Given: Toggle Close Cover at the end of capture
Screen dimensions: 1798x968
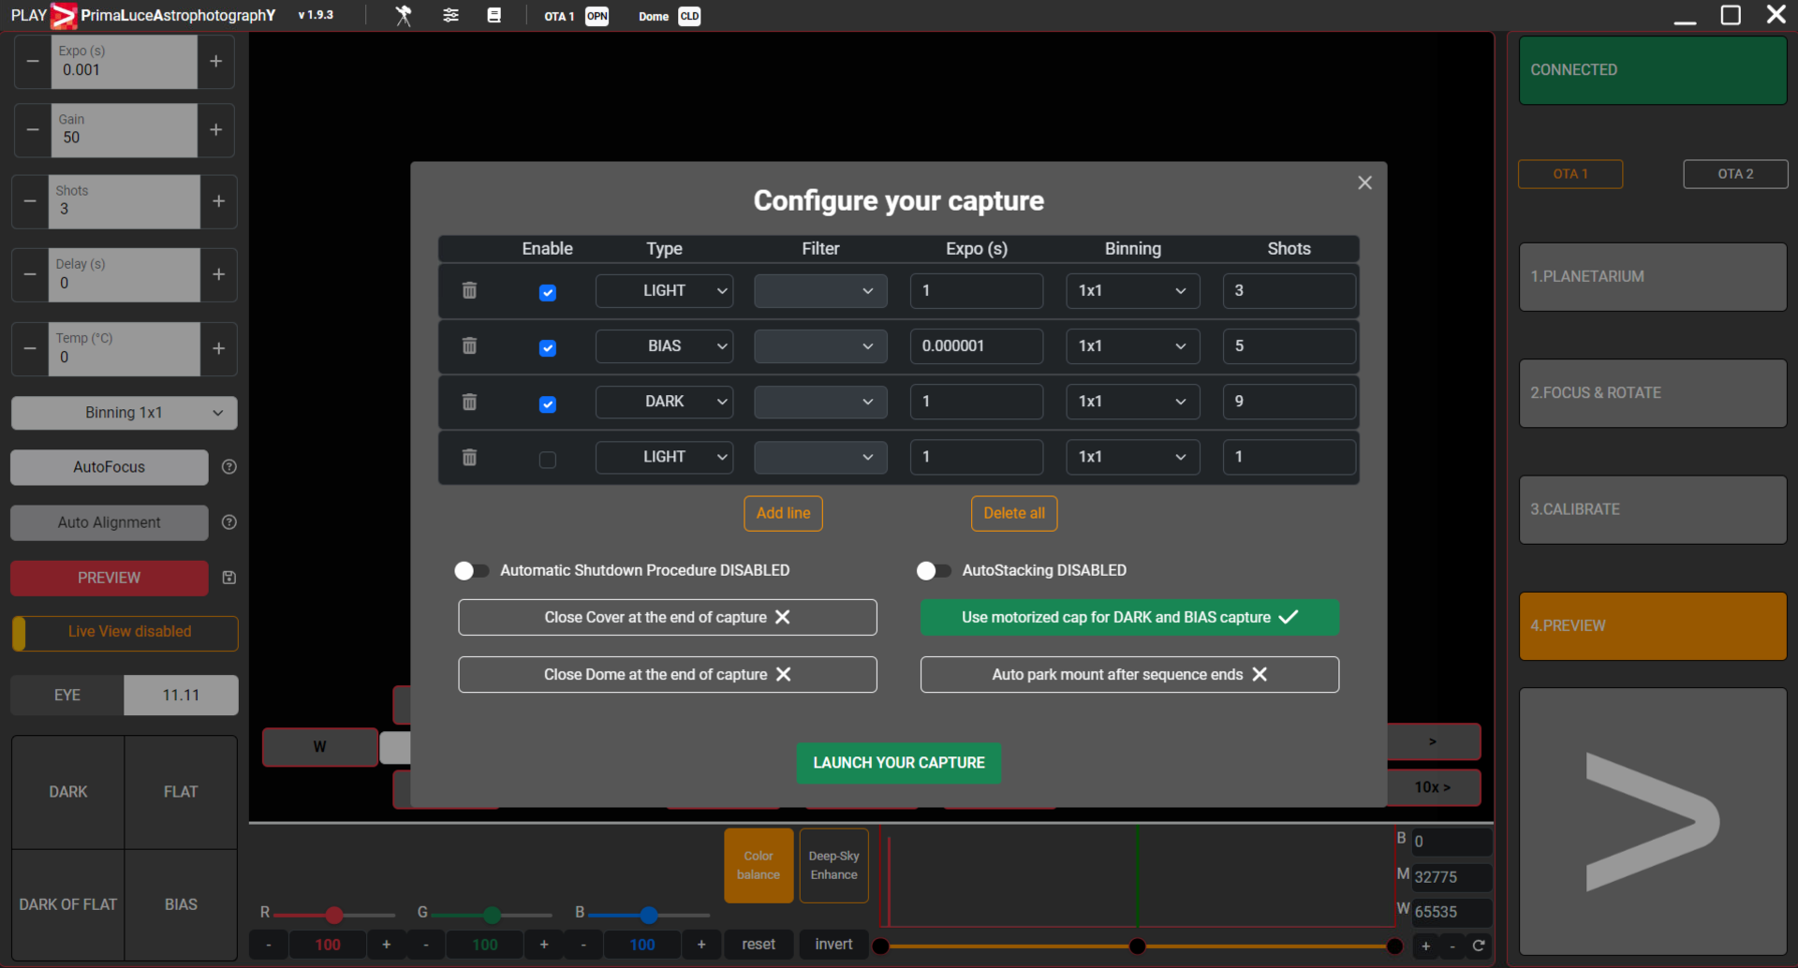Looking at the screenshot, I should (668, 618).
